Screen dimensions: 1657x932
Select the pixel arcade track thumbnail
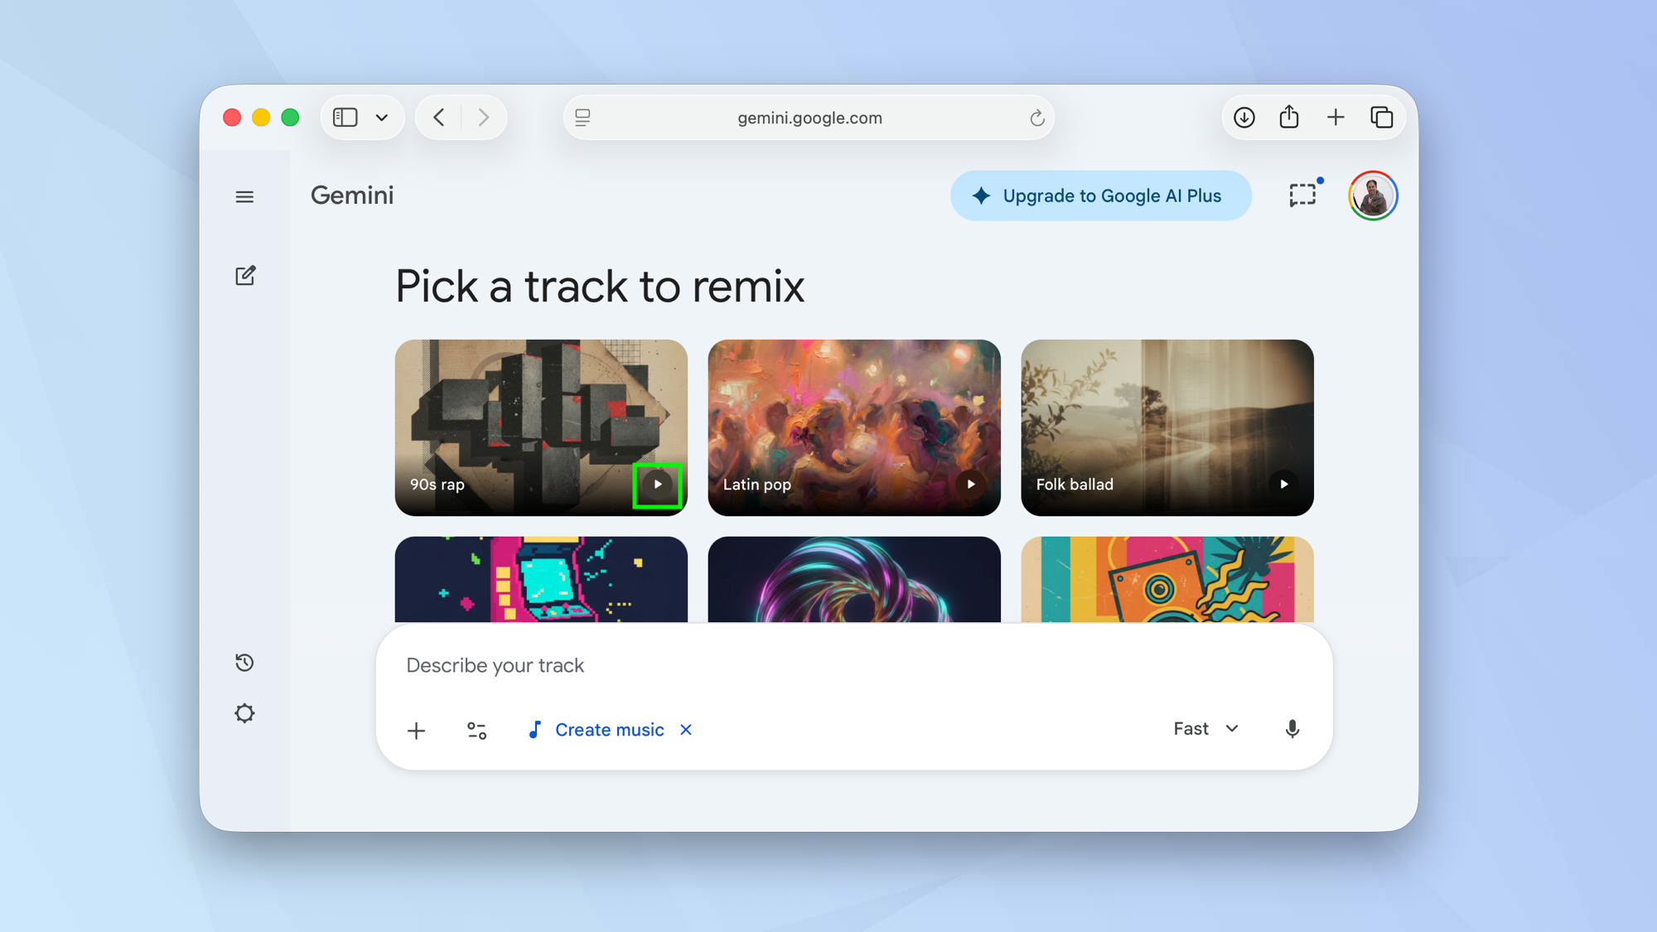[x=541, y=579]
